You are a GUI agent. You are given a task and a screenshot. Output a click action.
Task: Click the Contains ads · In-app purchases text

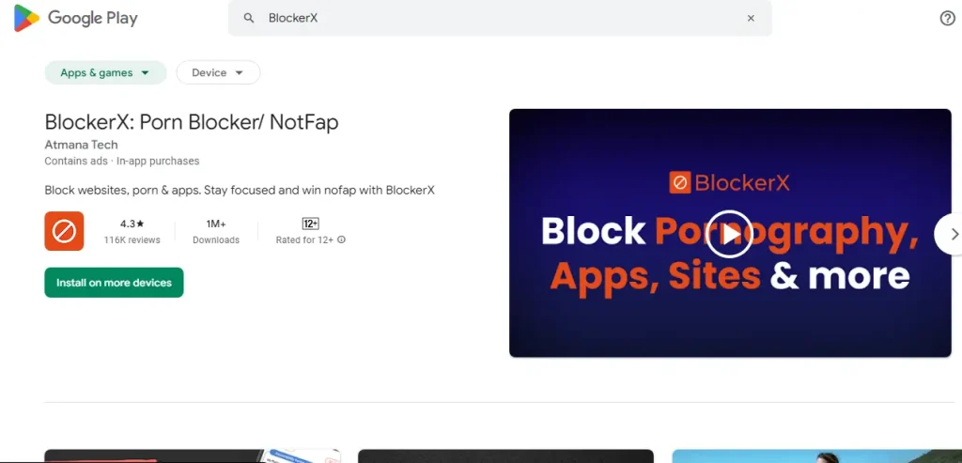122,162
